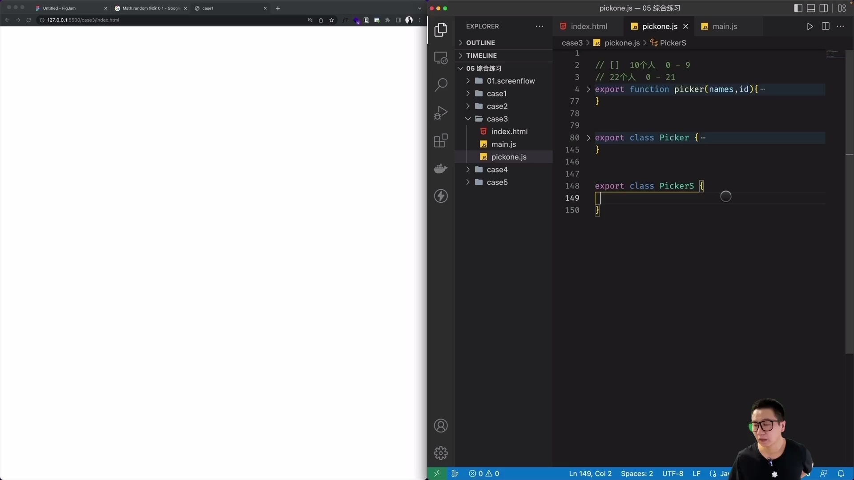Toggle the bottom panel visibility
The width and height of the screenshot is (854, 480).
(x=811, y=8)
